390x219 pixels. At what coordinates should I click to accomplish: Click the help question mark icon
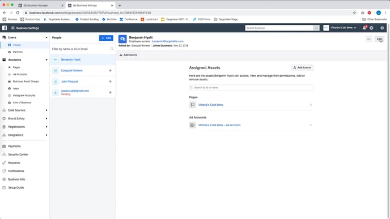[x=382, y=28]
